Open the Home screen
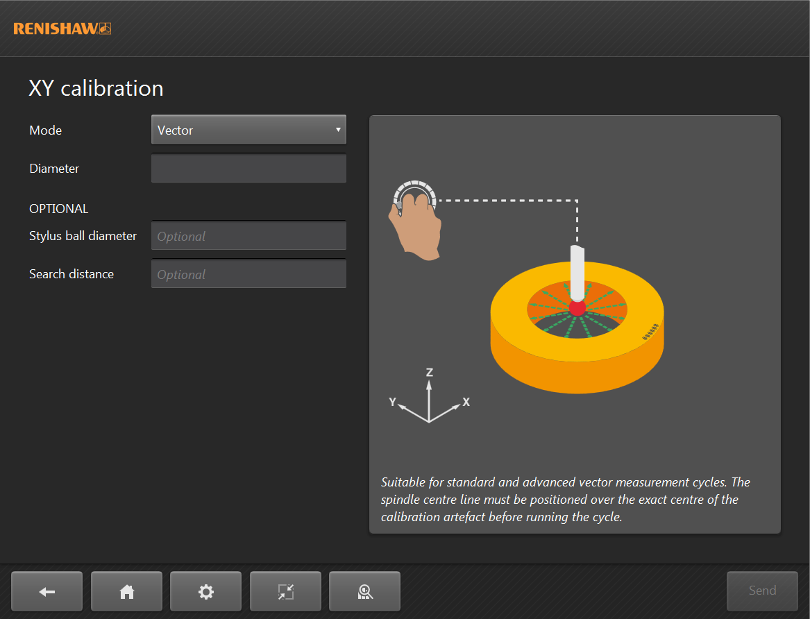Image resolution: width=810 pixels, height=619 pixels. point(126,591)
